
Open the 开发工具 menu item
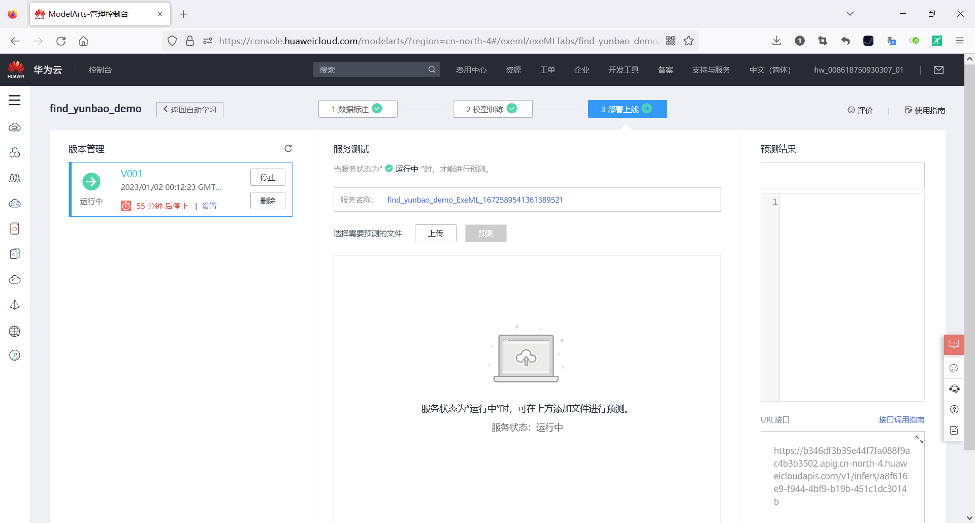623,70
